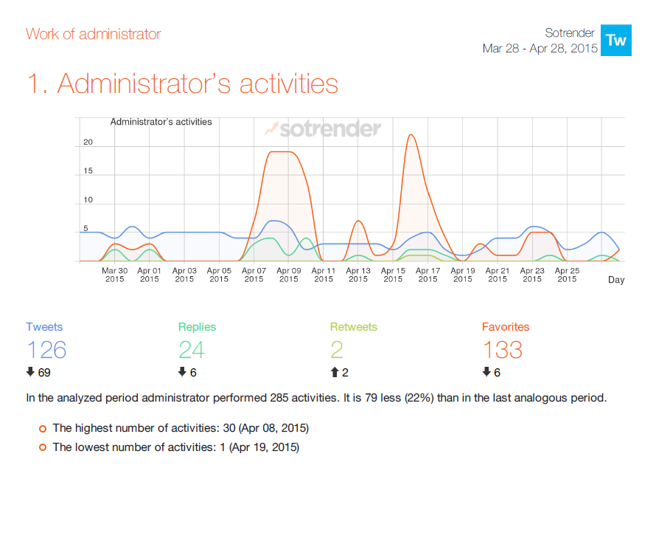This screenshot has height=558, width=656.
Task: Click the down arrow beside Tweets change 69
Action: click(30, 372)
